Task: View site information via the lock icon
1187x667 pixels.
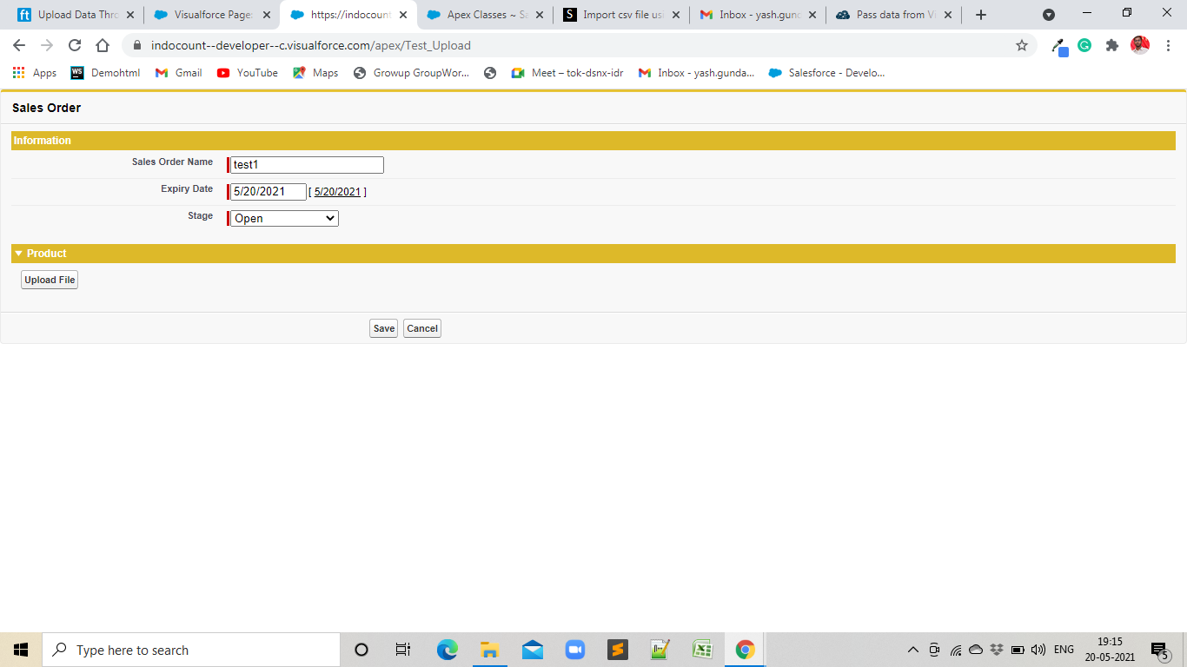Action: [136, 45]
